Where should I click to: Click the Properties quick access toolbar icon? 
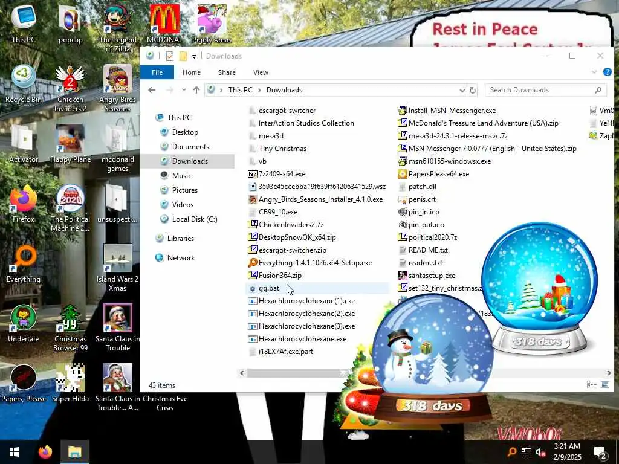pyautogui.click(x=170, y=56)
